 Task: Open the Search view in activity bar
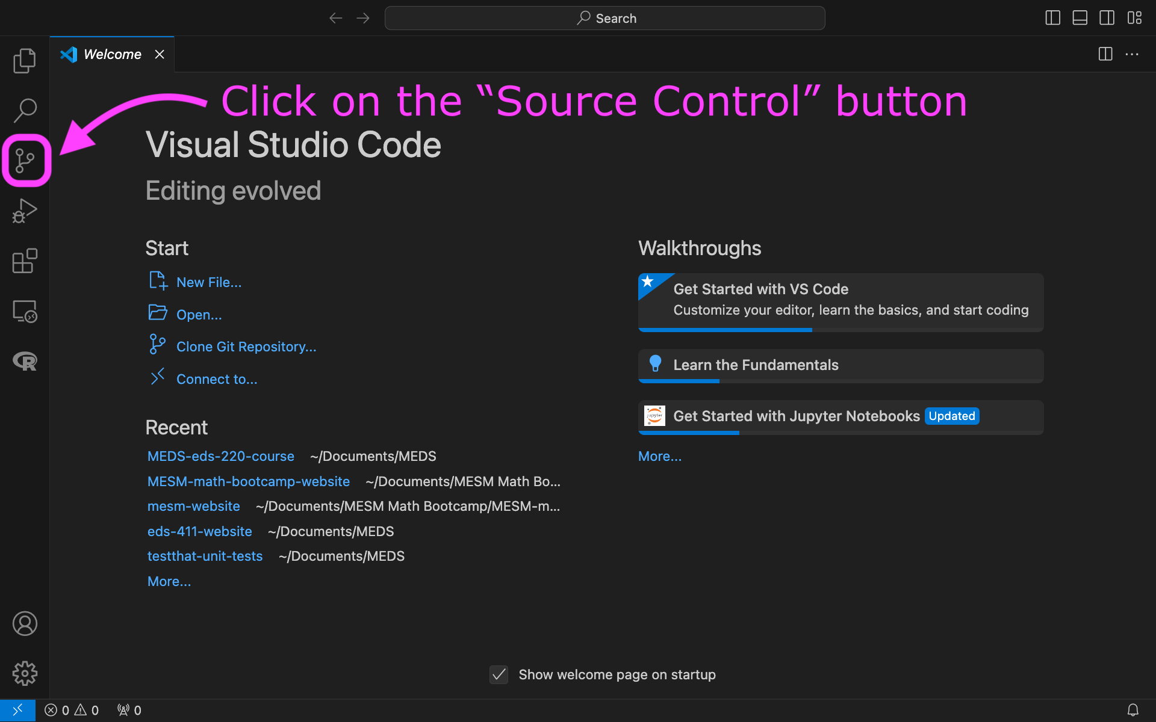(25, 110)
